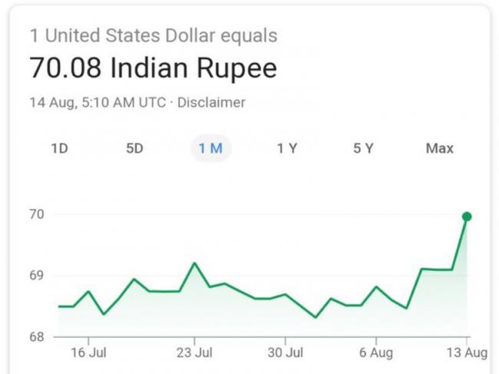Open the Disclaimer link
The image size is (499, 374).
[211, 102]
